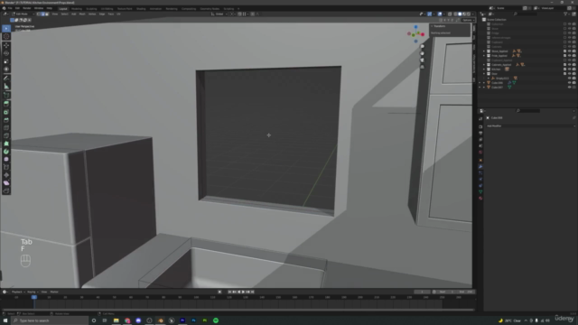Open the Add Modifier dropdown

(530, 126)
